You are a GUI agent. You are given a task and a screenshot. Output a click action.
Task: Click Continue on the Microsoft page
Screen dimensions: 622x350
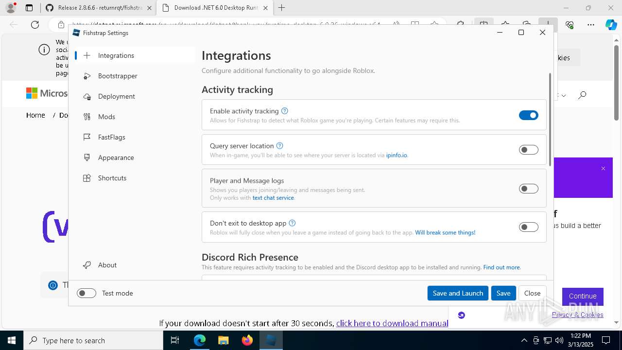(583, 296)
